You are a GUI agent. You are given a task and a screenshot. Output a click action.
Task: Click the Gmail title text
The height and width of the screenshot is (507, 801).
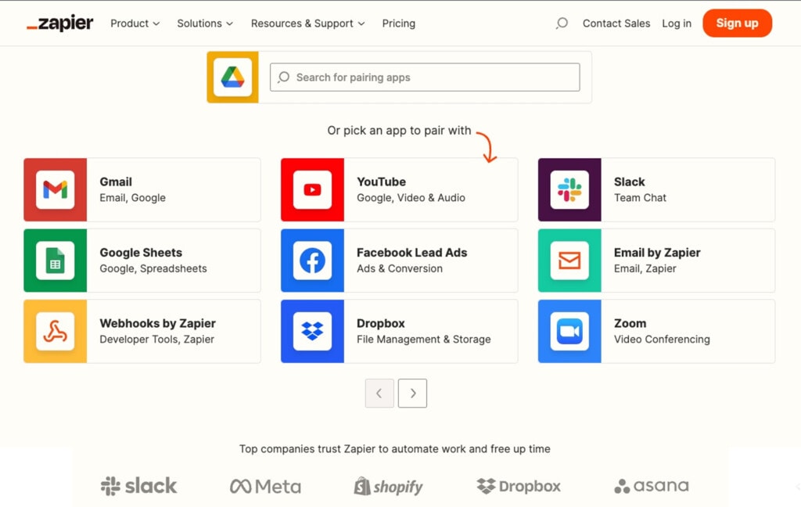116,182
